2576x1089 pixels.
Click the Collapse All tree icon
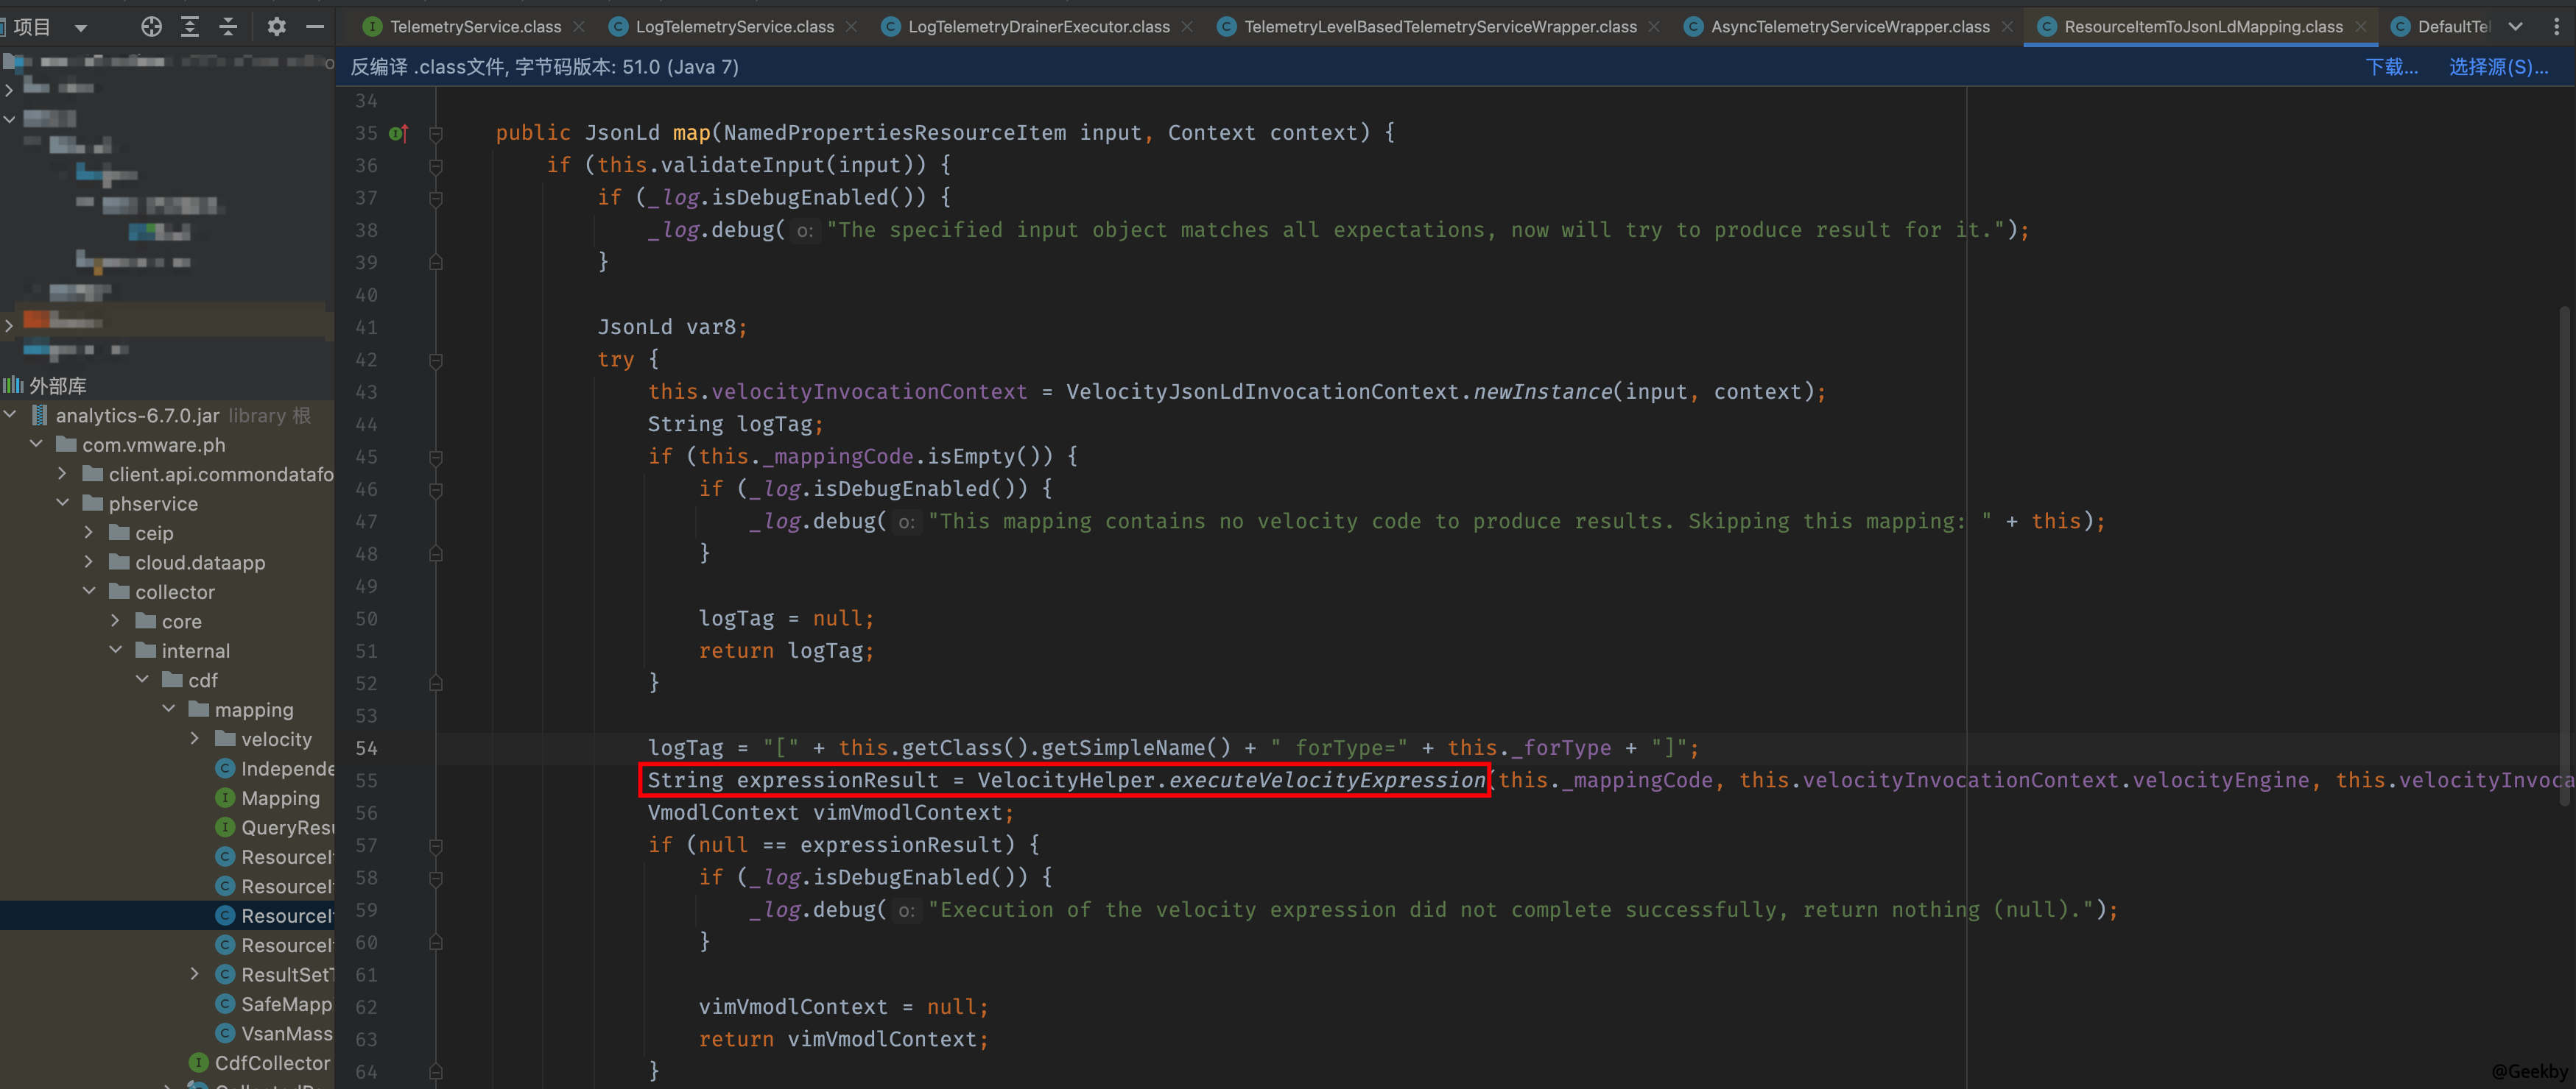pyautogui.click(x=228, y=27)
